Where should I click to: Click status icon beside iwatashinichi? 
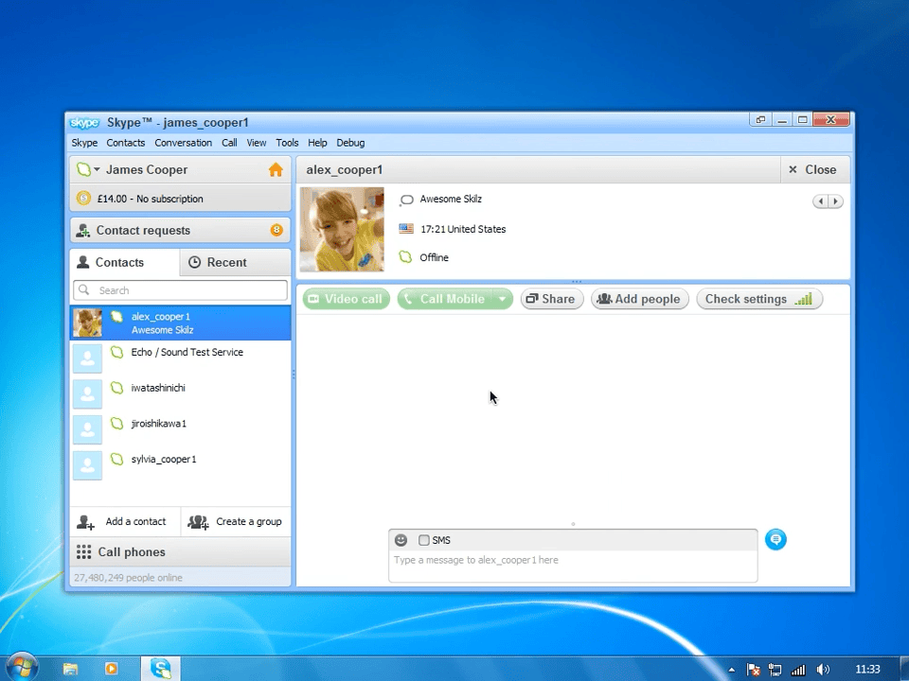pyautogui.click(x=117, y=388)
